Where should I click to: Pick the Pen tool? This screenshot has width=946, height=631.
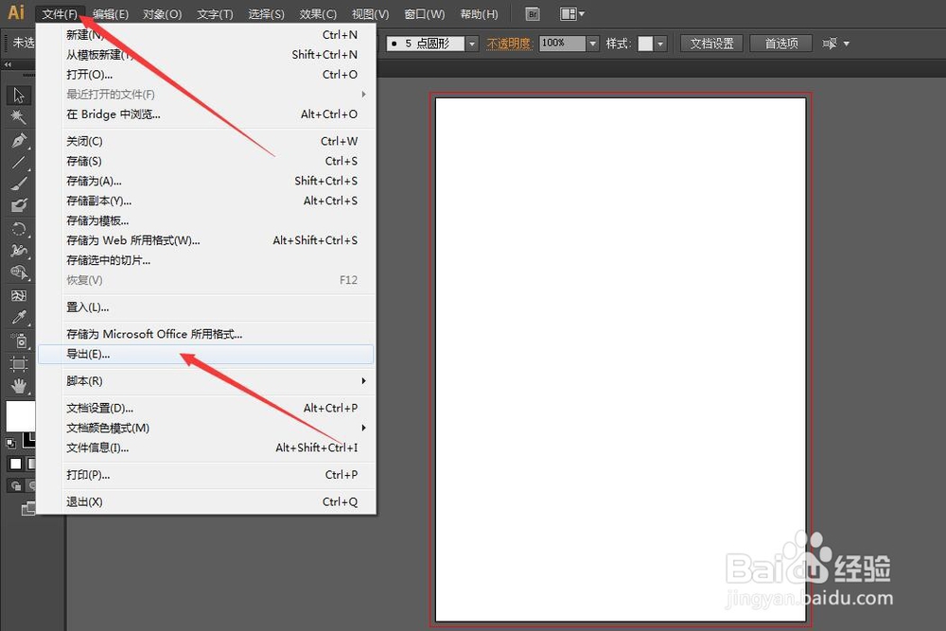tap(19, 138)
